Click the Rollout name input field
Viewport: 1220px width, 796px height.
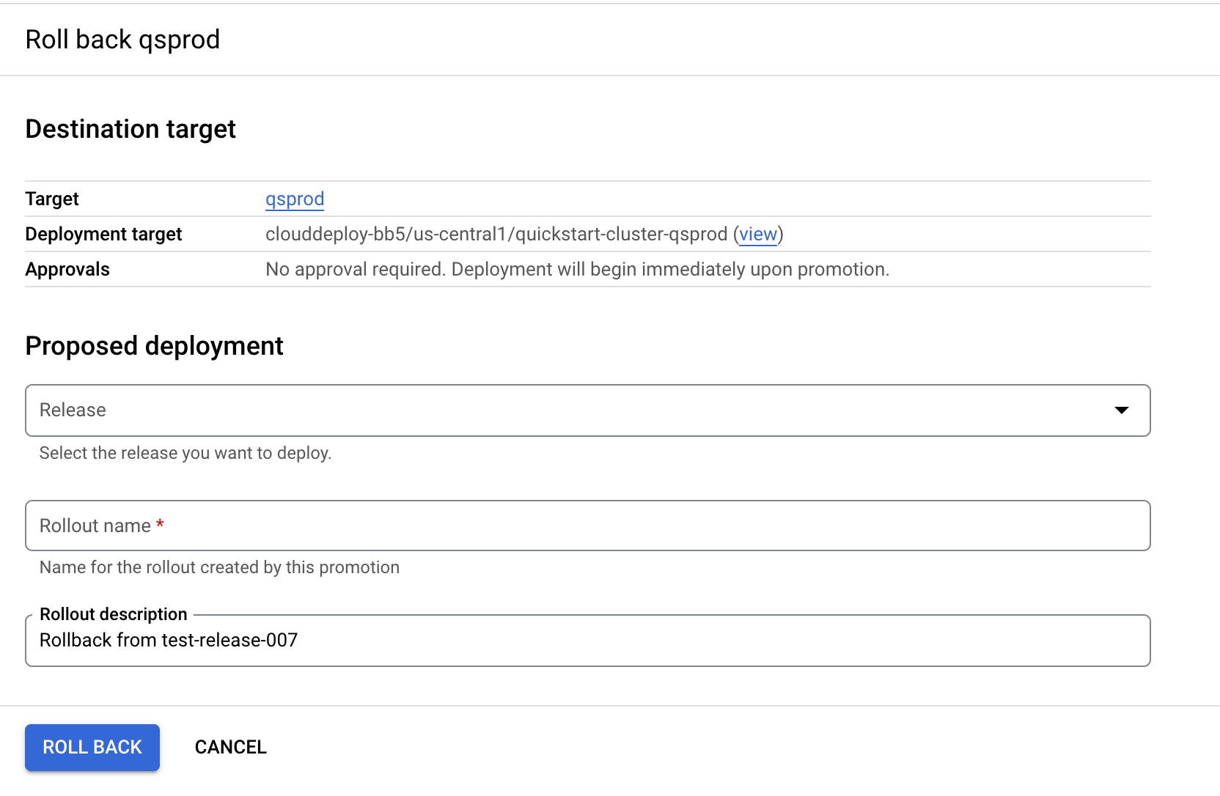pyautogui.click(x=587, y=526)
